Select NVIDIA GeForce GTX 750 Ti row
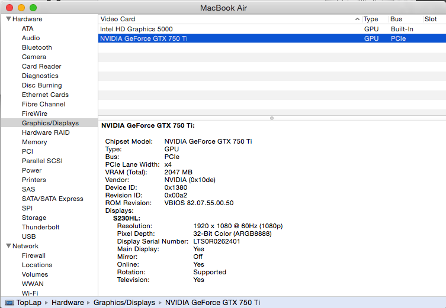Screen dimensions: 446x308 [x=272, y=38]
